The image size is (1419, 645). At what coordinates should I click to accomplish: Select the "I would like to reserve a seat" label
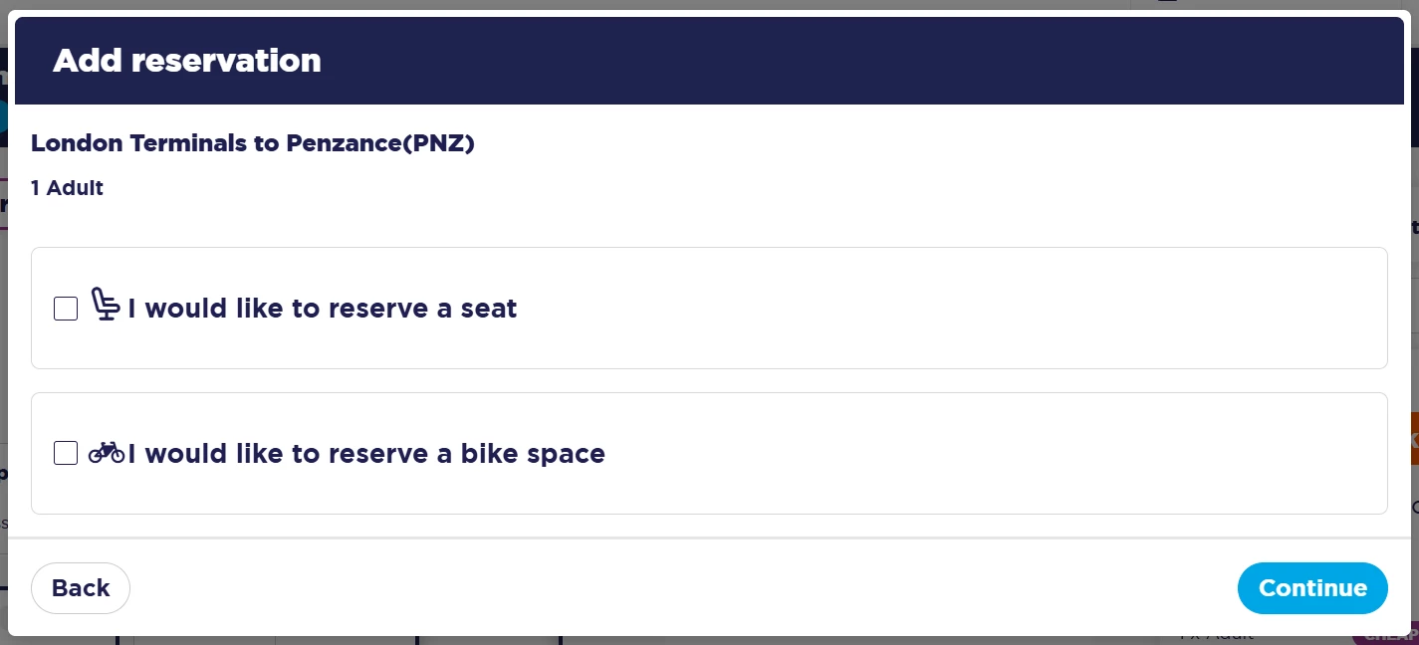323,309
